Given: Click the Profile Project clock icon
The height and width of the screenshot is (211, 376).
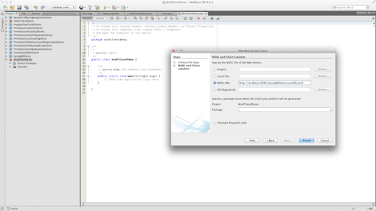Looking at the screenshot, I should click(x=123, y=8).
